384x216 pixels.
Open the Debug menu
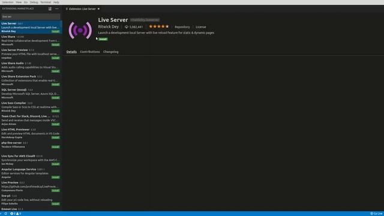(34, 2)
